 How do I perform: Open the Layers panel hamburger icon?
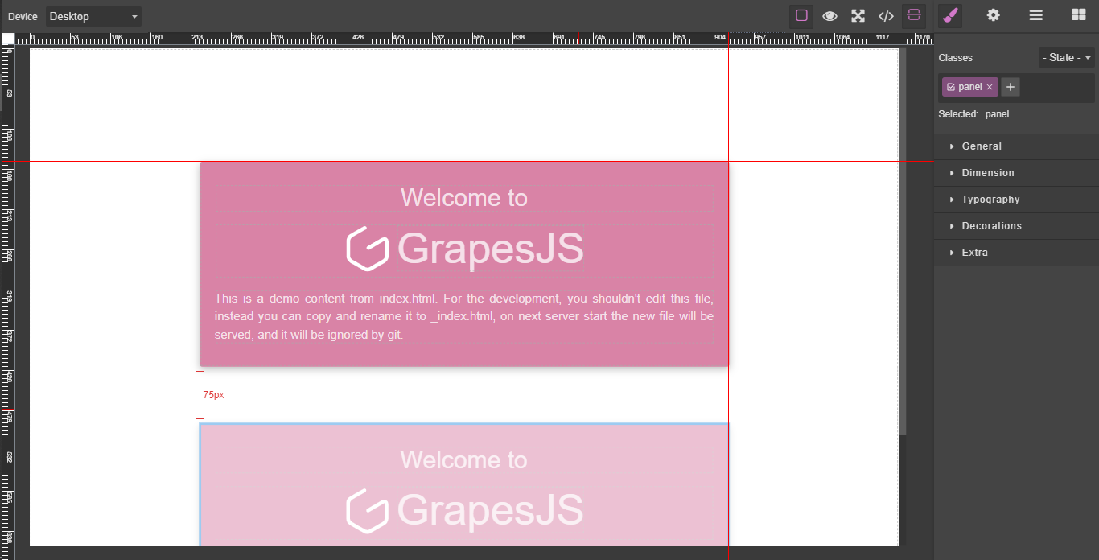coord(1036,15)
